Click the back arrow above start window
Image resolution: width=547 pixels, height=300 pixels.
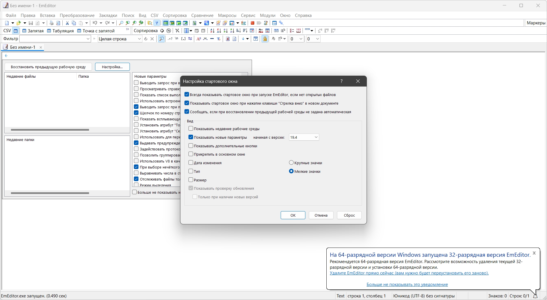pos(6,56)
